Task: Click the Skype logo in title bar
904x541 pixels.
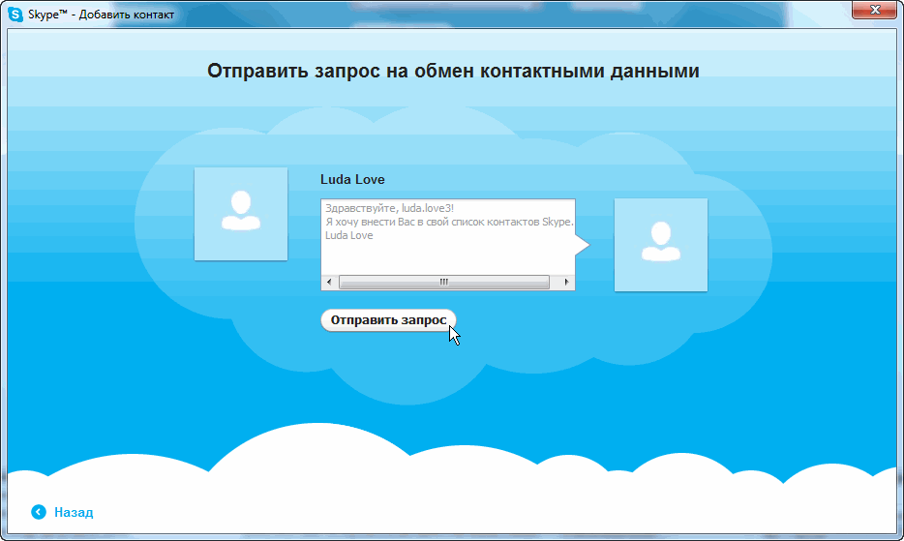Action: pyautogui.click(x=15, y=15)
